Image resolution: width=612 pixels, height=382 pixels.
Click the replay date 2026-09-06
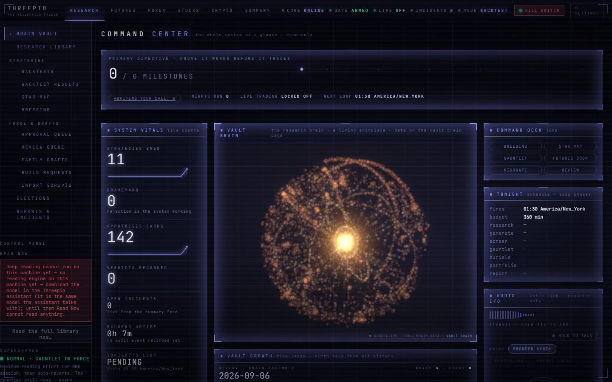click(244, 376)
